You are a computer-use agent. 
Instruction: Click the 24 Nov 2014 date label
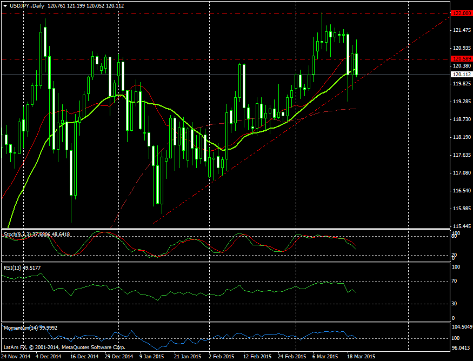tap(16, 357)
